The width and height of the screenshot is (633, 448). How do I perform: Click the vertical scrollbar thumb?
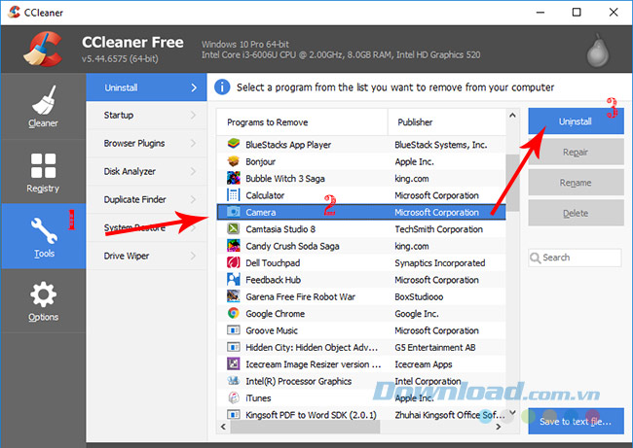coord(512,183)
